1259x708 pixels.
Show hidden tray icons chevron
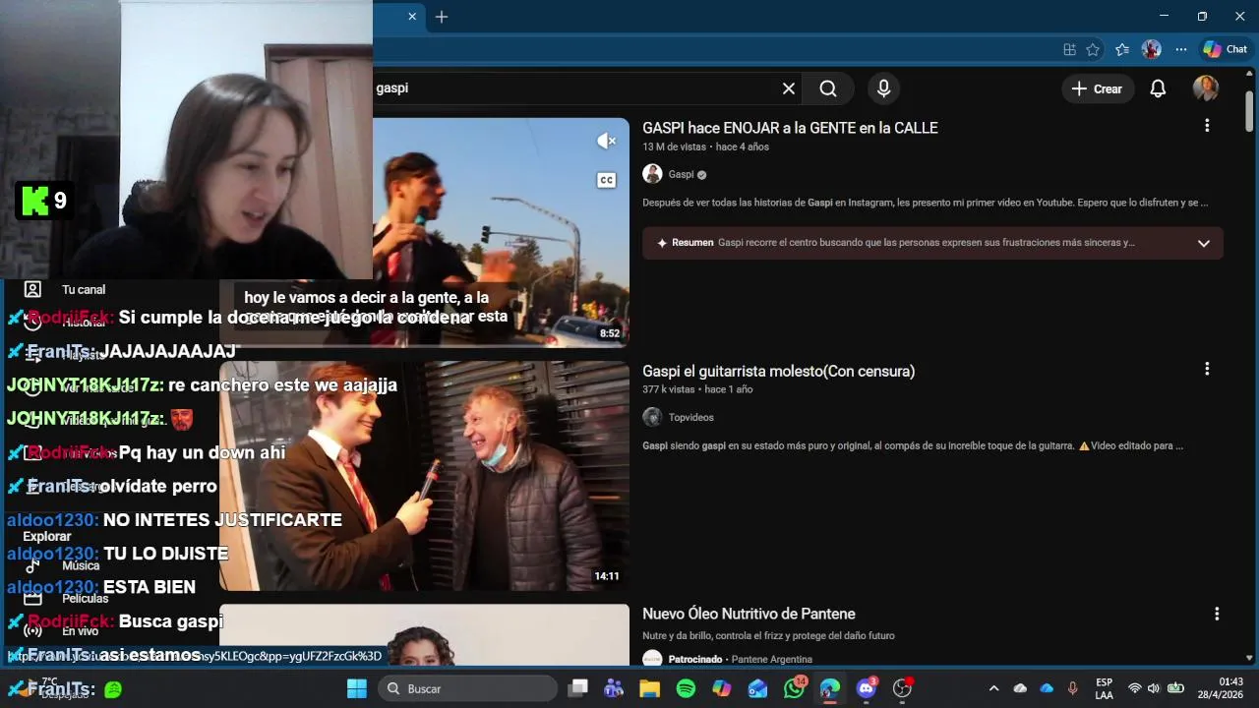(x=993, y=688)
